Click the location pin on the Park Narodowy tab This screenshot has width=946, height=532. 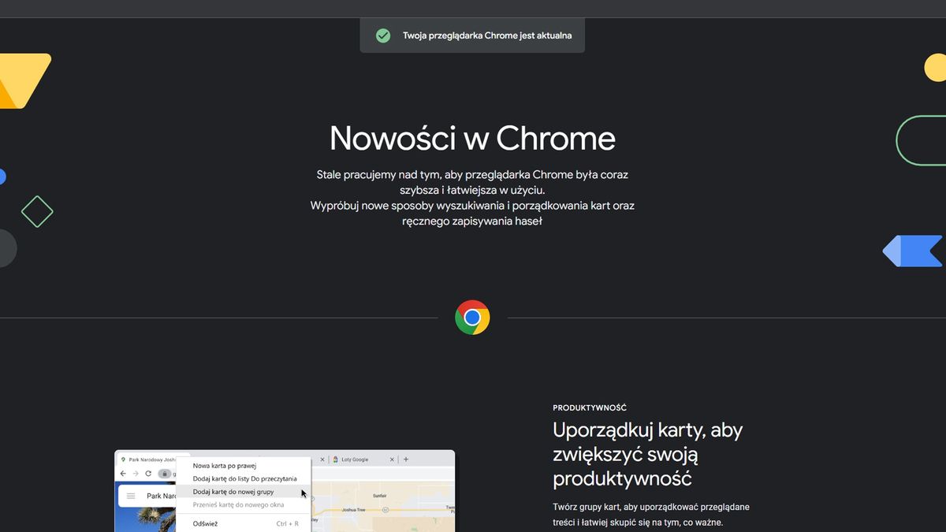coord(124,459)
